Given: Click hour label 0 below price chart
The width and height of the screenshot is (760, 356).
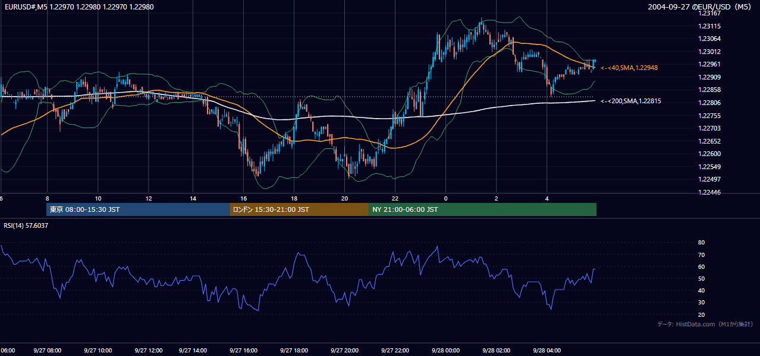Looking at the screenshot, I should tap(445, 198).
